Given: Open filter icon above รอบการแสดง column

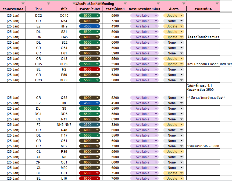Looking at the screenshot, I should click(23, 4).
